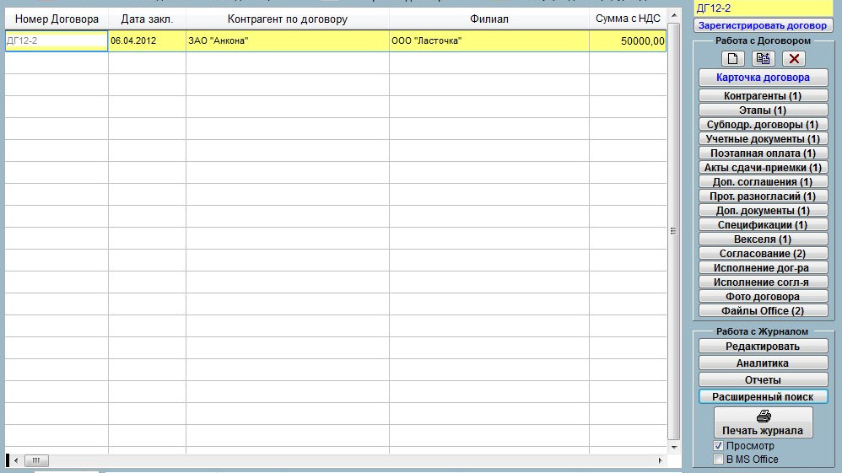This screenshot has height=473, width=842.
Task: Click Исполнение согл-я button
Action: [x=763, y=282]
